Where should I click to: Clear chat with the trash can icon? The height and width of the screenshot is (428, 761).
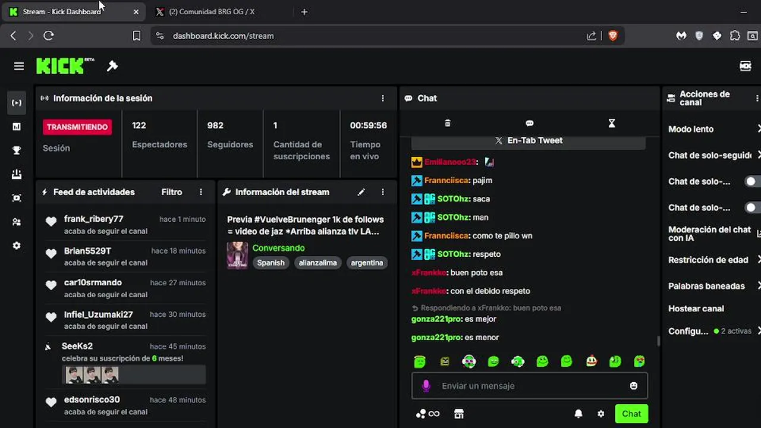pos(448,123)
